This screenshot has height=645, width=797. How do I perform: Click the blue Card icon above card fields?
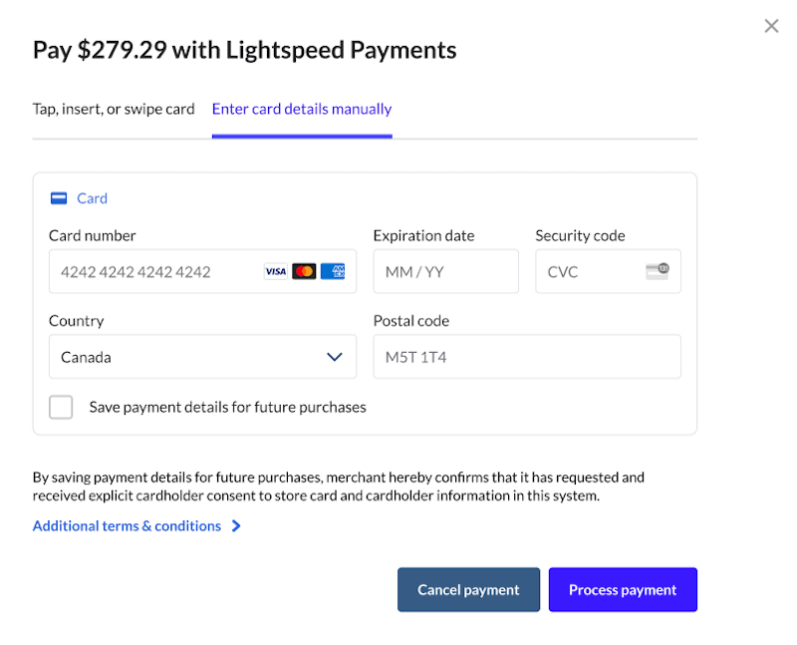59,198
